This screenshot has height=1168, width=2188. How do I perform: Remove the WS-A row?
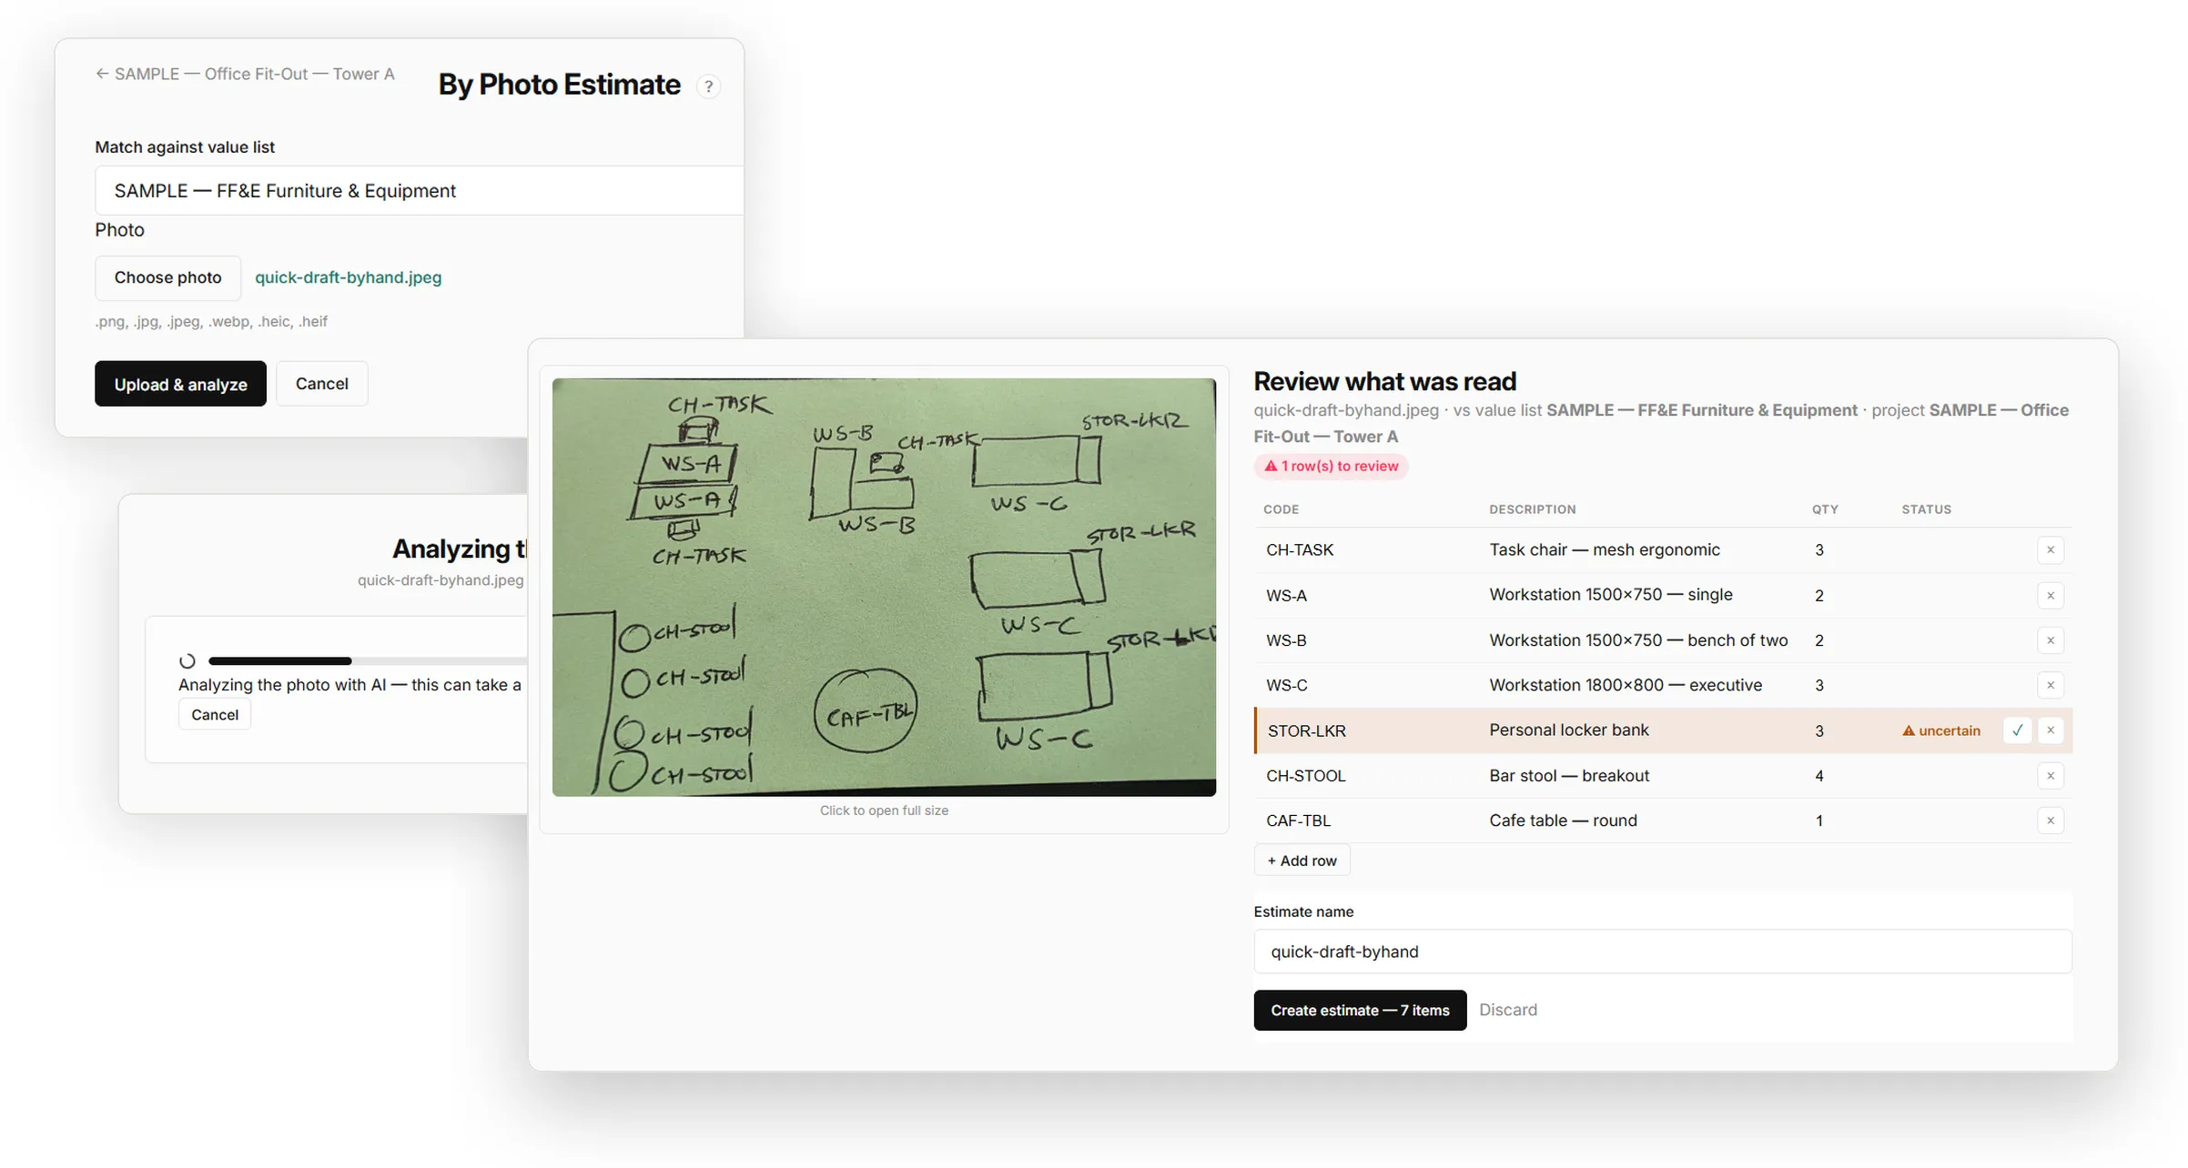(2050, 595)
